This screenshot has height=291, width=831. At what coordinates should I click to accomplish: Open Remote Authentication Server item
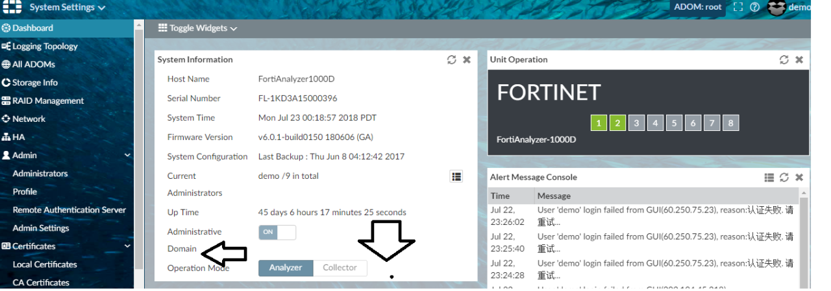point(69,209)
